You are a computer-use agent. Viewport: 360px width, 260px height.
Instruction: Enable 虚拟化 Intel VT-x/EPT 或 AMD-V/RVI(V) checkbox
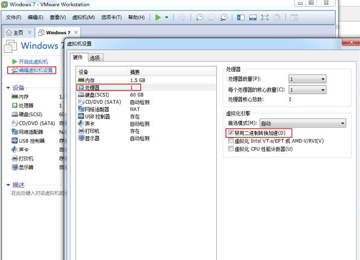tap(231, 141)
